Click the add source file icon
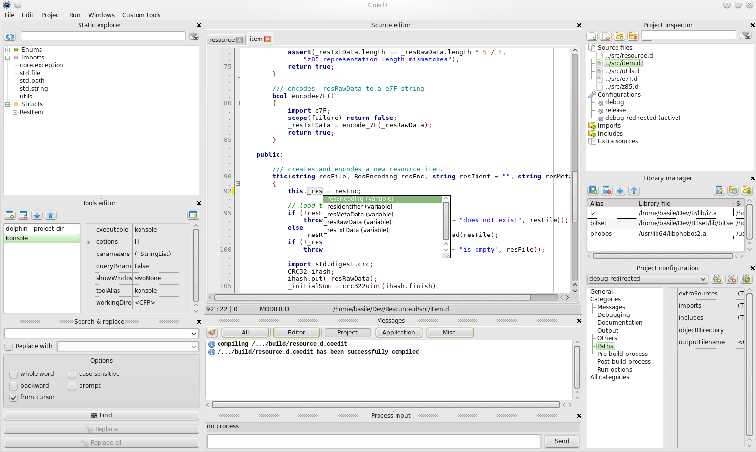 tap(592, 36)
